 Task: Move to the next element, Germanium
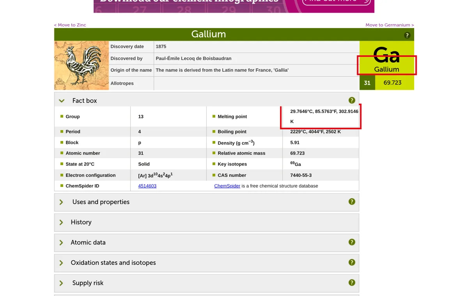click(390, 25)
